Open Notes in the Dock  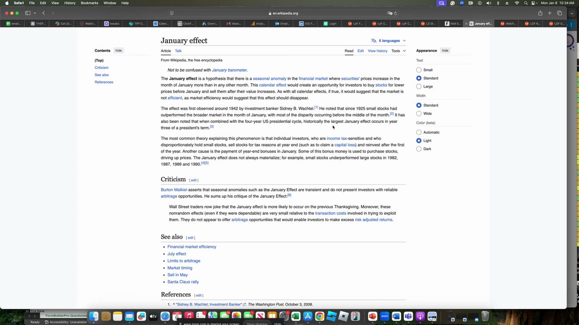click(117, 316)
